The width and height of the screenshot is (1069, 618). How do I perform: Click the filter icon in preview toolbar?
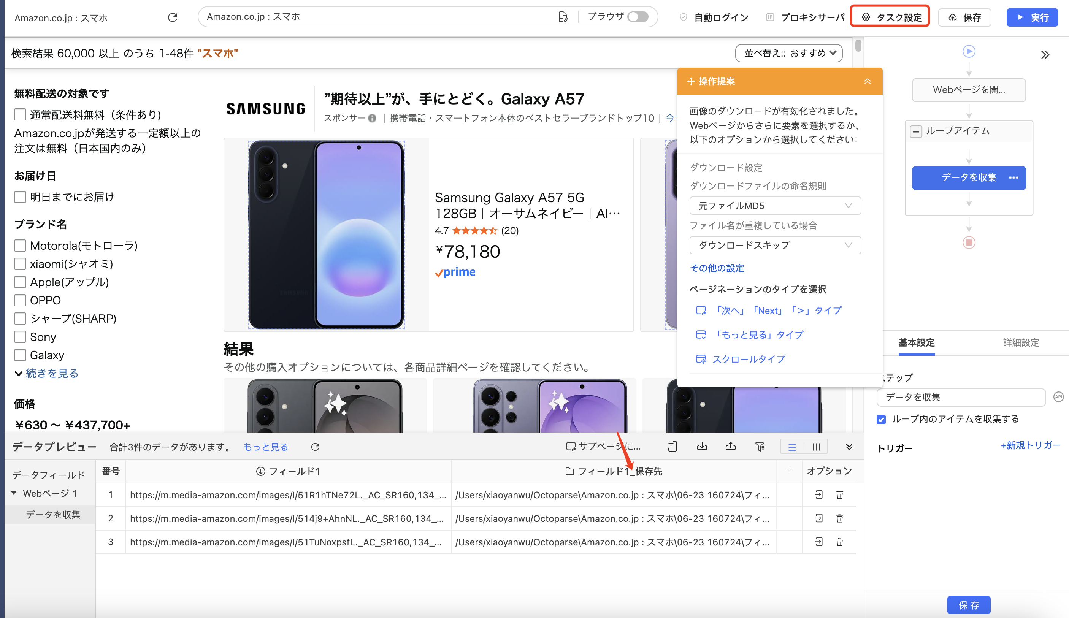[760, 447]
